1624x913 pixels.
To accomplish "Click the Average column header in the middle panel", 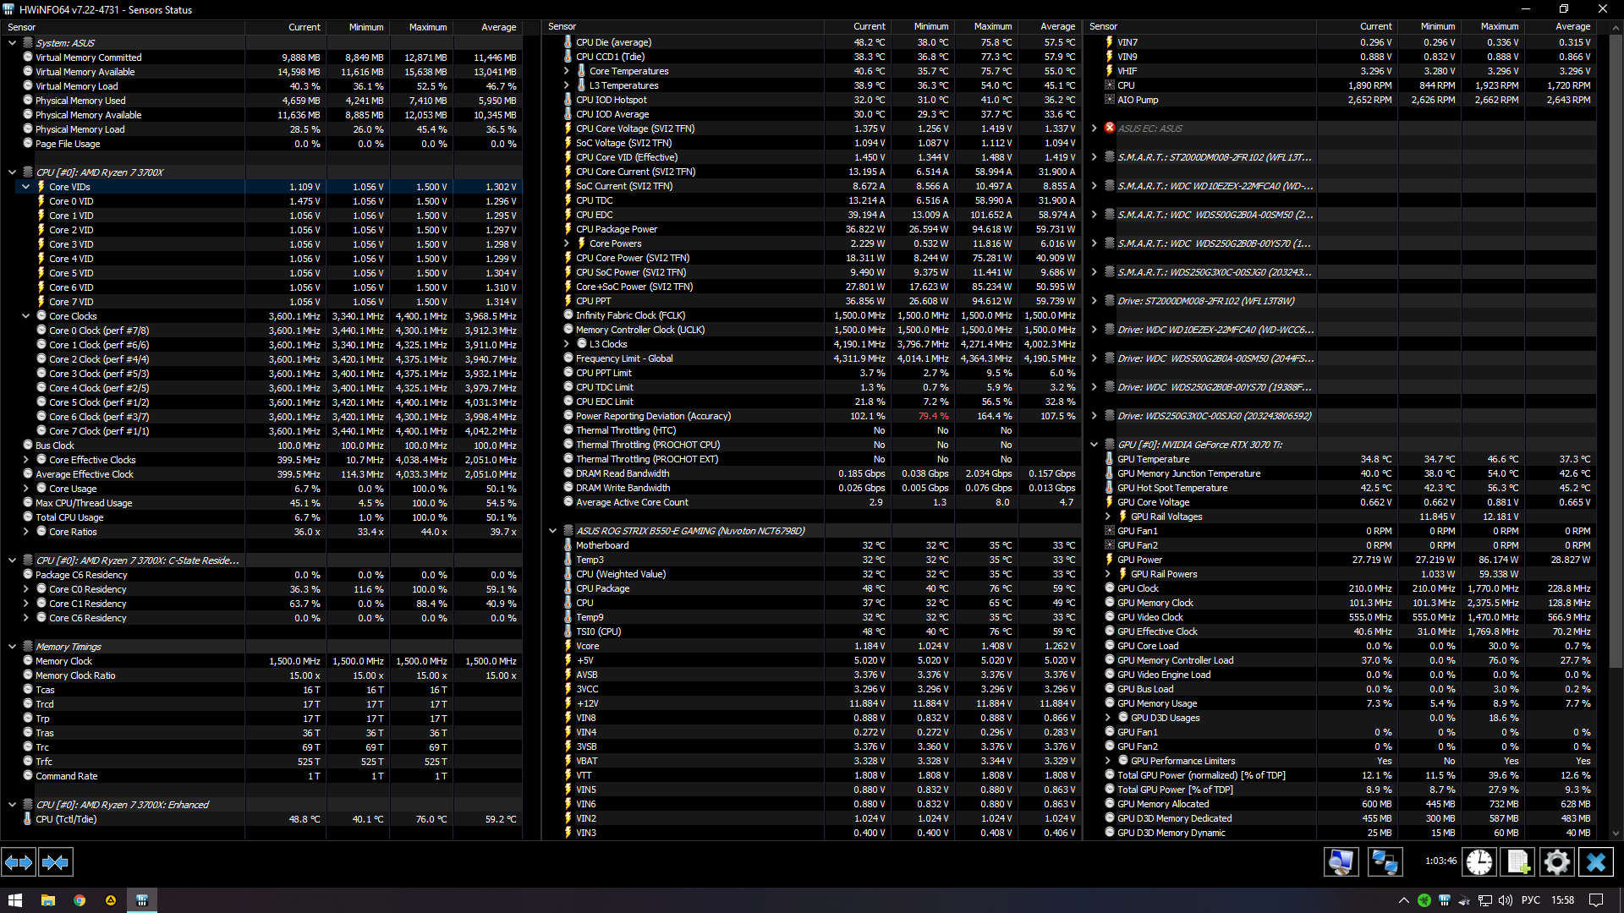I will pos(1056,27).
